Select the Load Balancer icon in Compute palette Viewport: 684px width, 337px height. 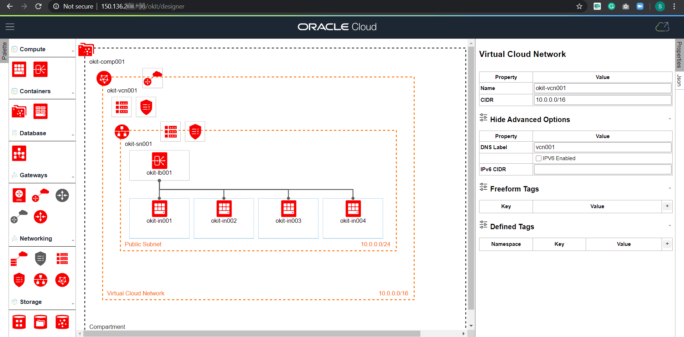point(40,69)
